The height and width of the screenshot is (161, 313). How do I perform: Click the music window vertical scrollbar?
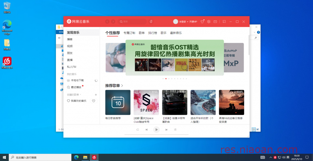pos(249,45)
